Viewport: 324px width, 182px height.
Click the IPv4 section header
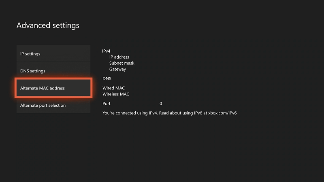[107, 51]
